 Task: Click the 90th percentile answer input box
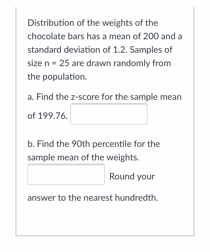66,174
